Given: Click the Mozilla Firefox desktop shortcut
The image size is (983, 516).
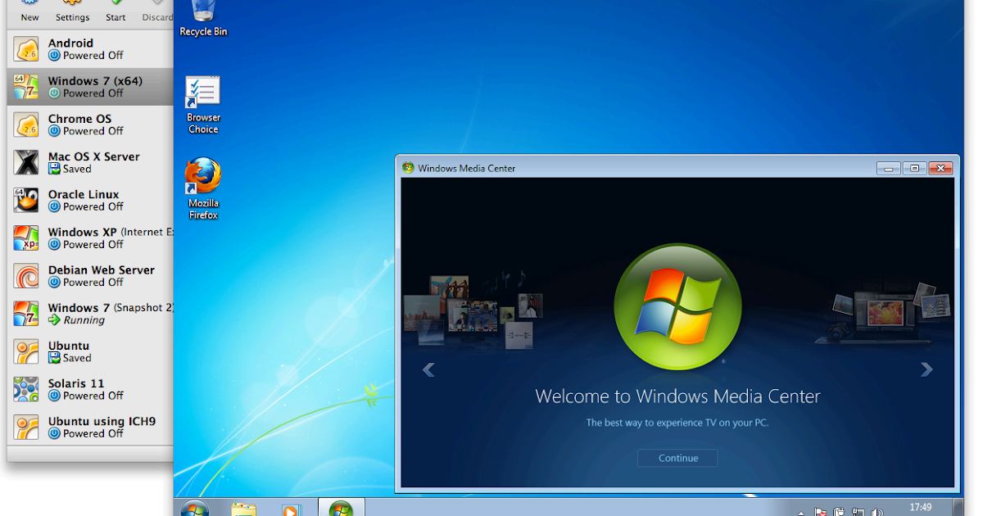Looking at the screenshot, I should [x=203, y=188].
